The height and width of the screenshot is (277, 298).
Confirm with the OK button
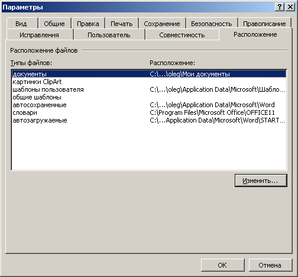[223, 265]
